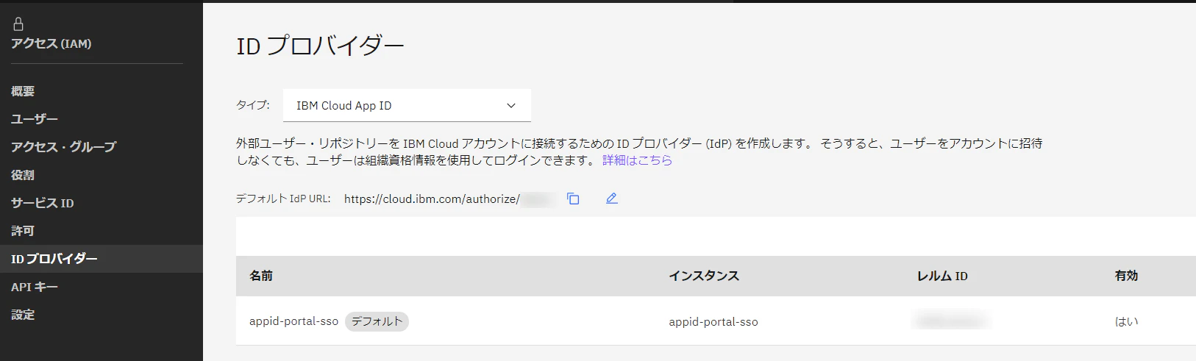Click the レルム ID column header
Viewport: 1196px width, 361px height.
tap(942, 276)
